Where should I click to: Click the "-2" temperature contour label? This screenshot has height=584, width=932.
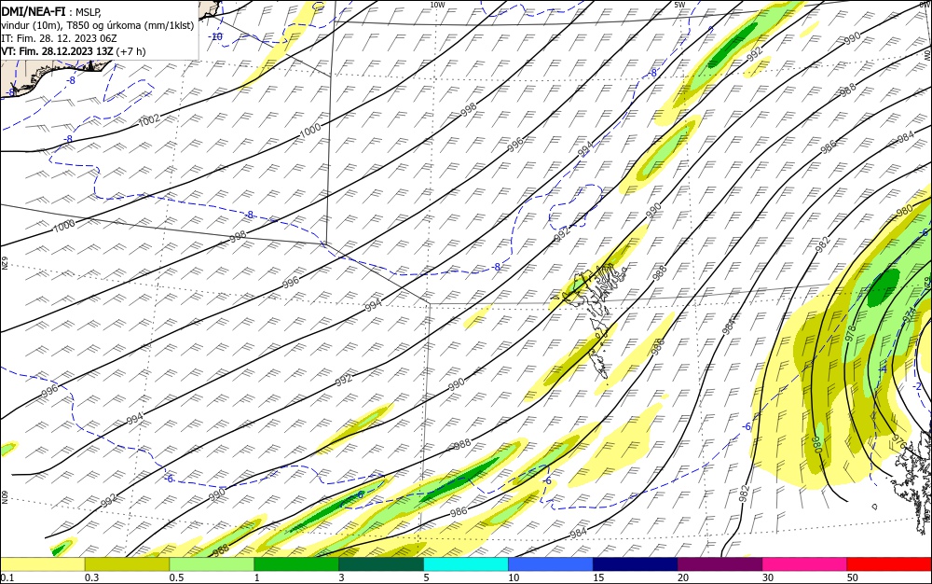(x=918, y=386)
